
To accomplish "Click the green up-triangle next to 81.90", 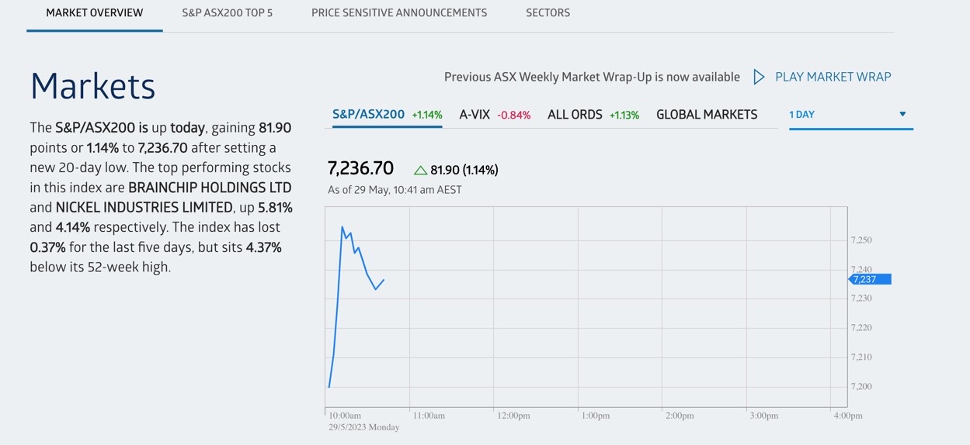I will pyautogui.click(x=420, y=170).
